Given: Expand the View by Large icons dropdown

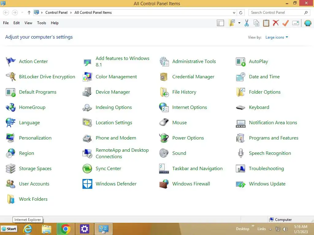Looking at the screenshot, I should [277, 37].
